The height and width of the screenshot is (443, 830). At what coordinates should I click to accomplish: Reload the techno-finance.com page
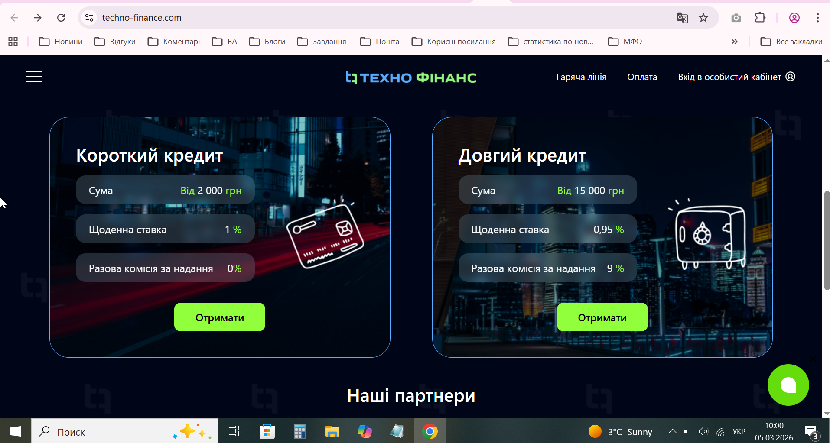61,18
